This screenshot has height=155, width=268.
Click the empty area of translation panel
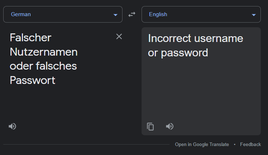tap(201, 90)
